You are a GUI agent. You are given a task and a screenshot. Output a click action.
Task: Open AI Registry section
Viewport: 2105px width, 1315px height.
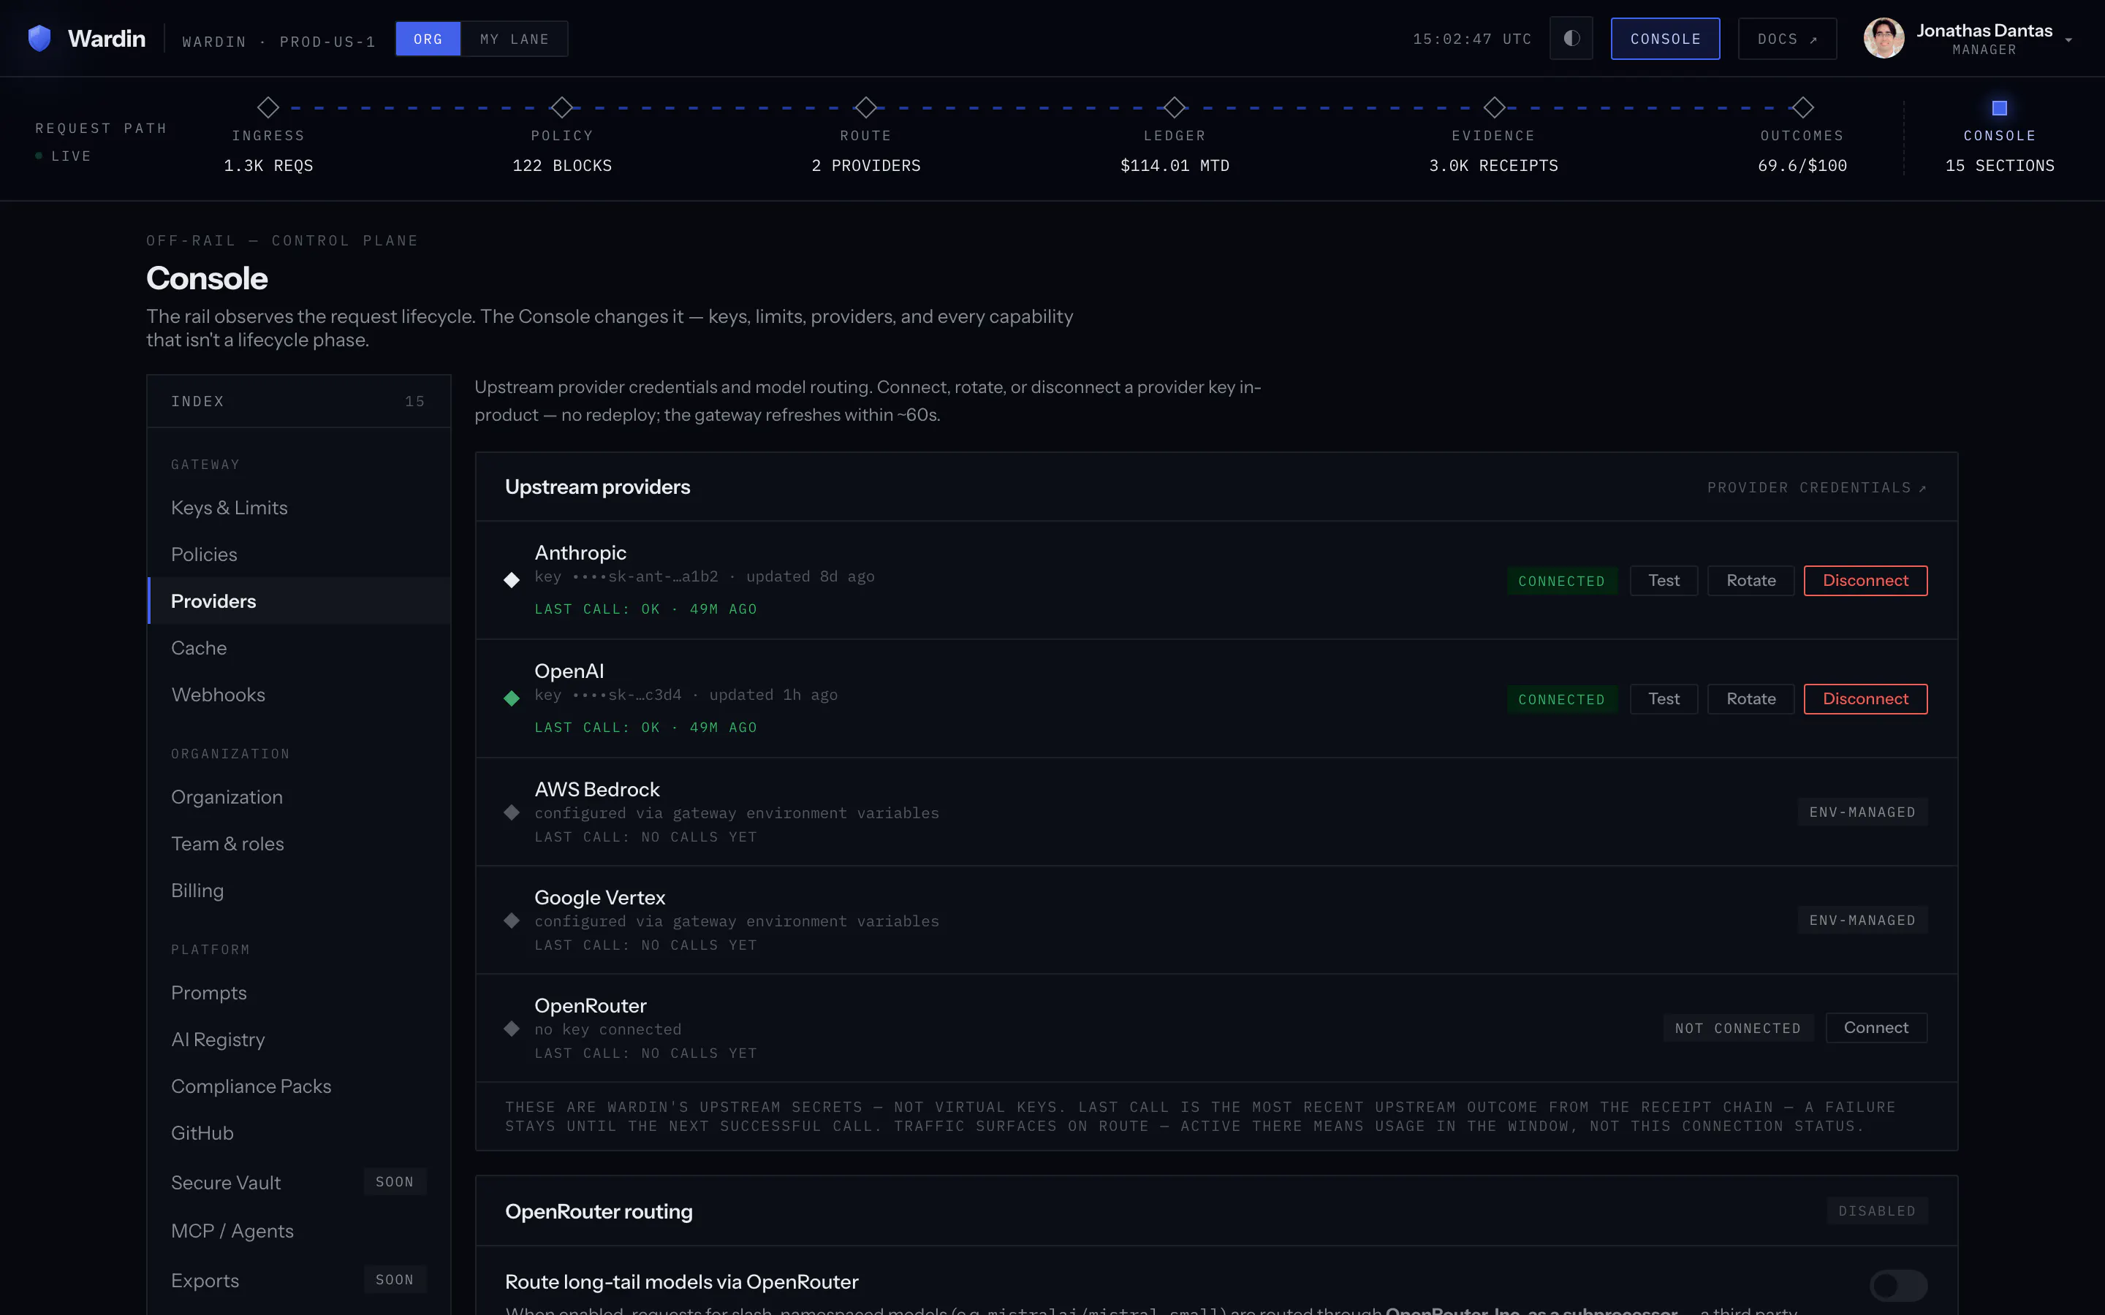pyautogui.click(x=299, y=1040)
